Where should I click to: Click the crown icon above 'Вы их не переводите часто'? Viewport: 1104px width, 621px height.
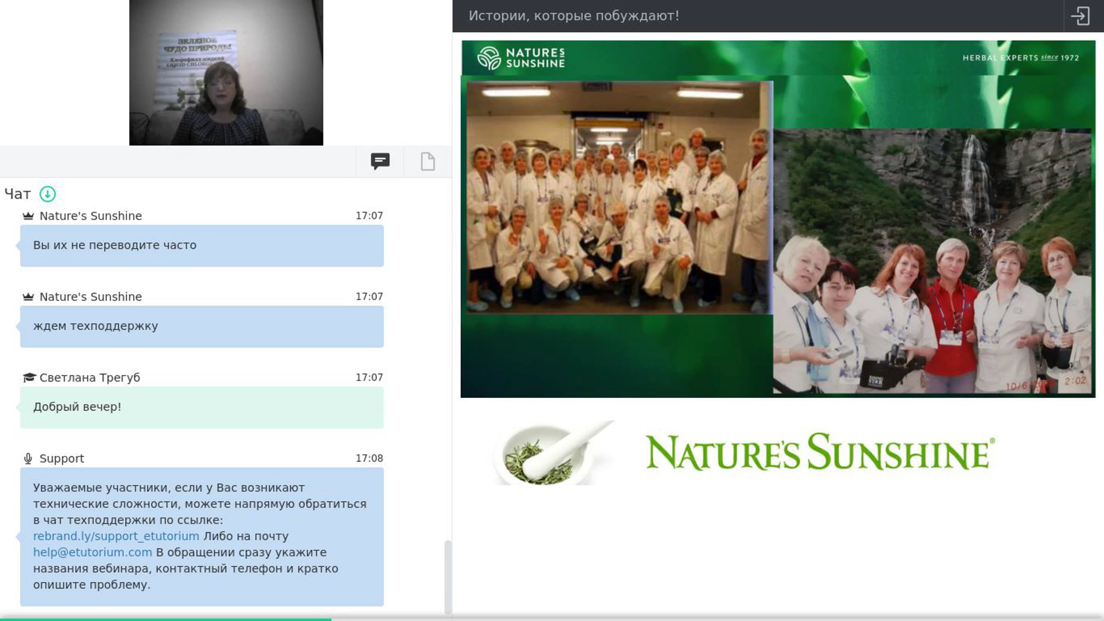(x=28, y=216)
